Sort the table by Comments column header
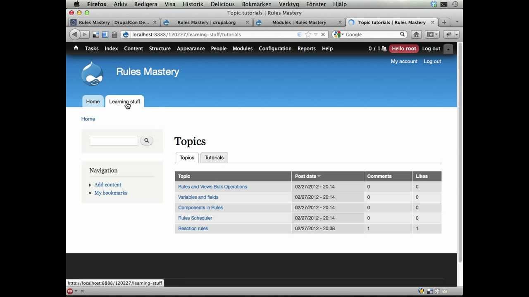 (x=379, y=176)
